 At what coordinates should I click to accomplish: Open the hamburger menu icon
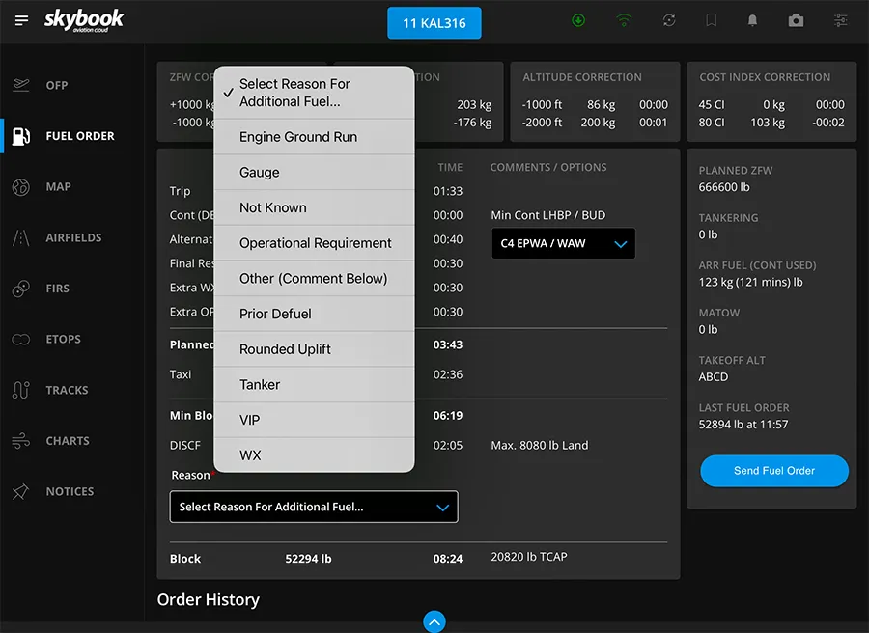(21, 20)
